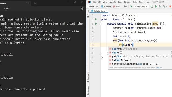The image size is (172, 97).
Task: Maximize the Notepad window
Action: [75, 2]
